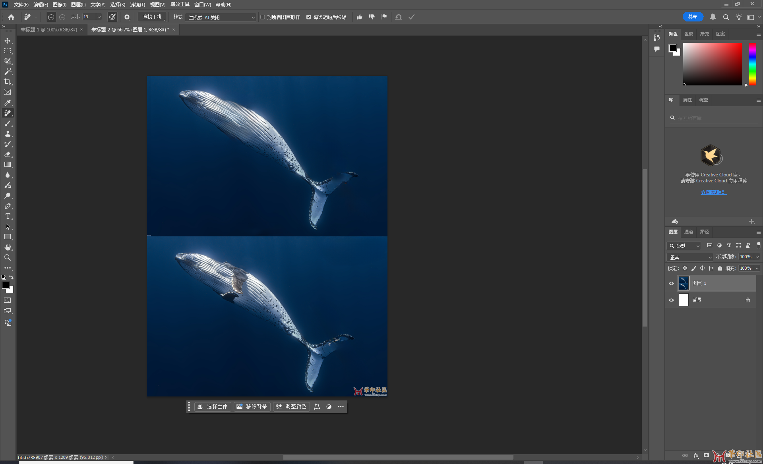Select the Magic Wand tool
Image resolution: width=763 pixels, height=464 pixels.
click(8, 72)
